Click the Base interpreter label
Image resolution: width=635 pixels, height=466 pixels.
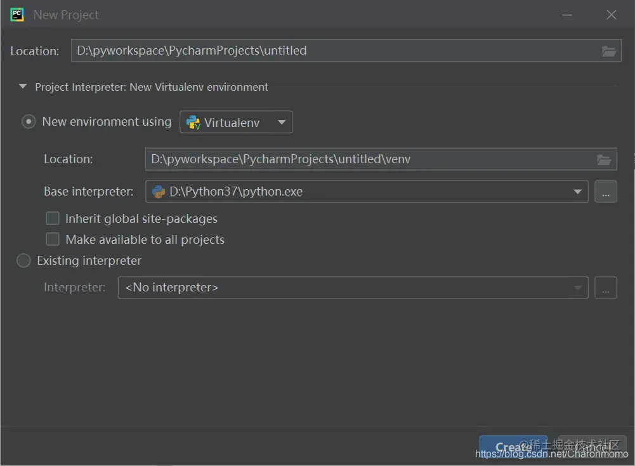[x=88, y=191]
